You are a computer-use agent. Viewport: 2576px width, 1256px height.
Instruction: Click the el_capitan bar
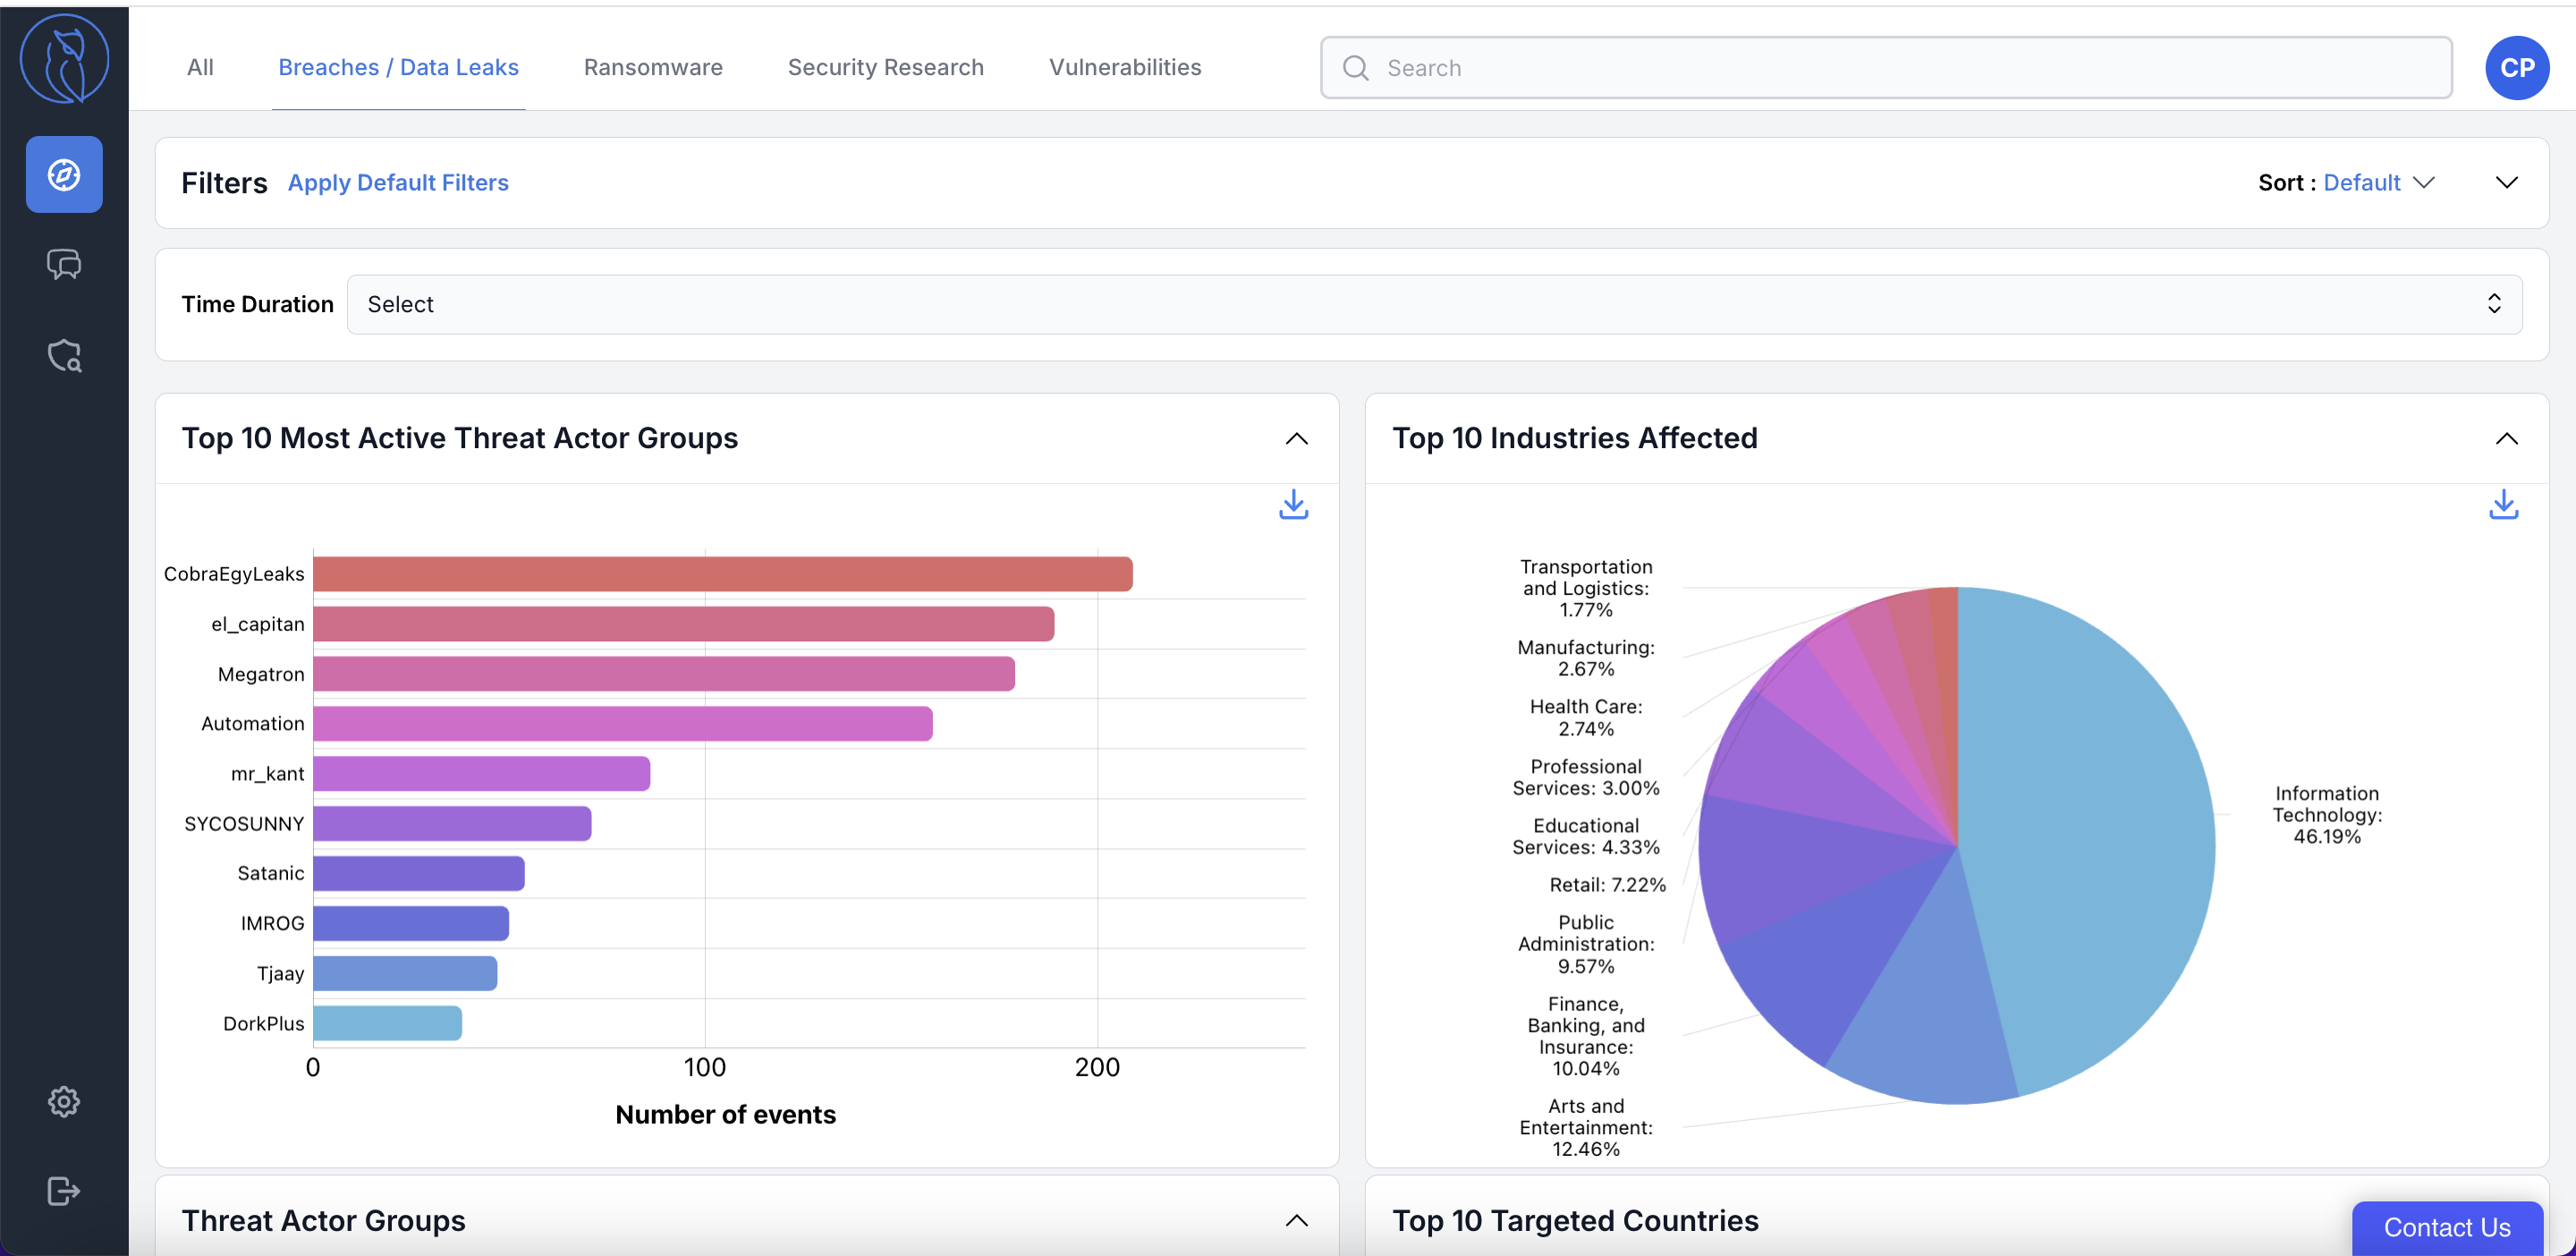point(684,624)
